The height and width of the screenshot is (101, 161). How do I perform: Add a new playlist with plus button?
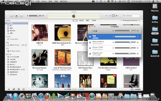tap(9, 89)
